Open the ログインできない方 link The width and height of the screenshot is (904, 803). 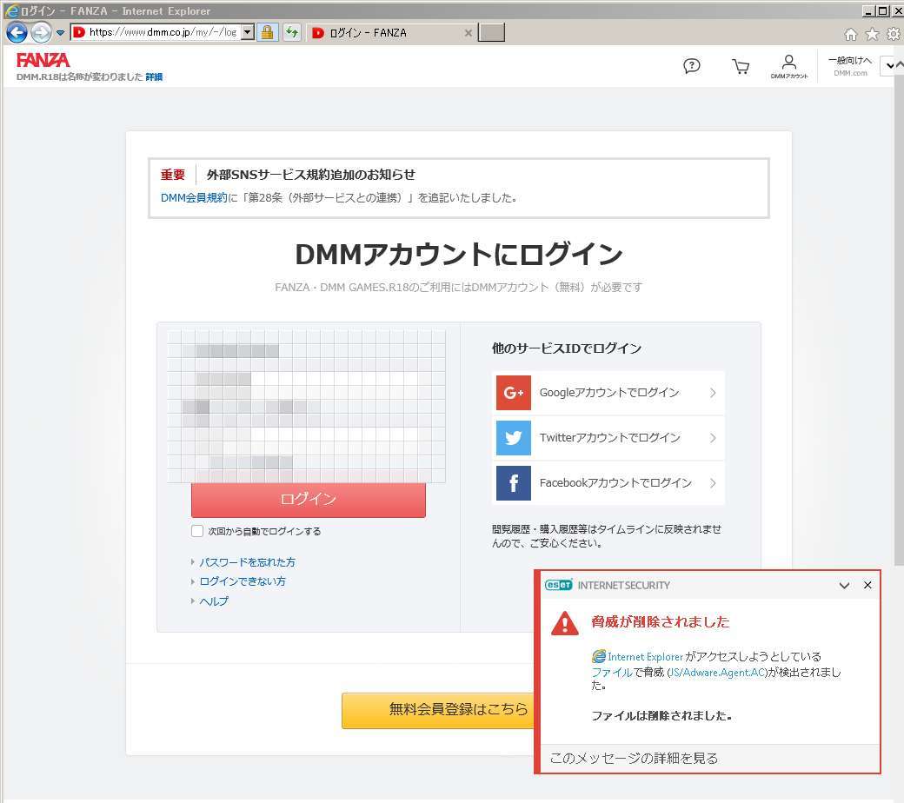(x=243, y=581)
